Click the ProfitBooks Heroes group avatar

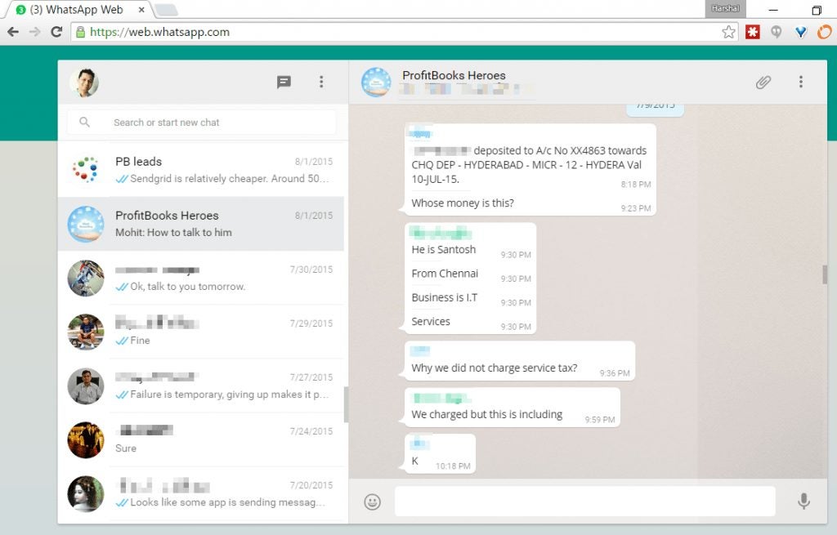(375, 82)
